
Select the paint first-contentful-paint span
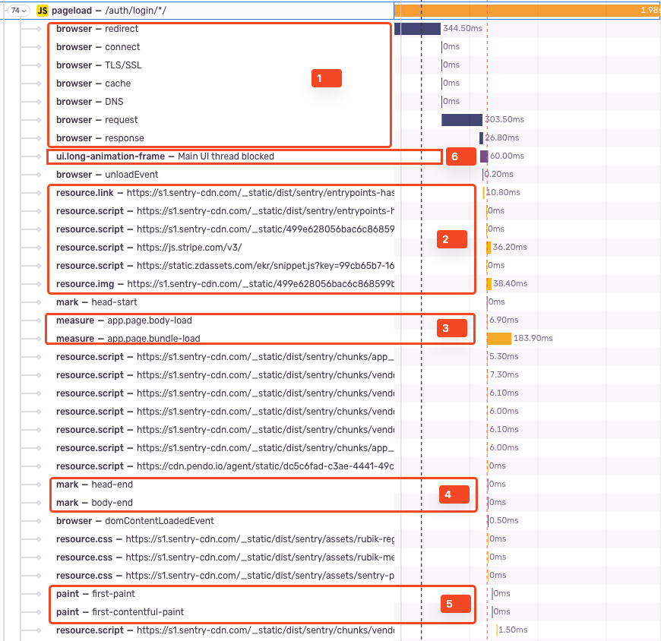120,612
